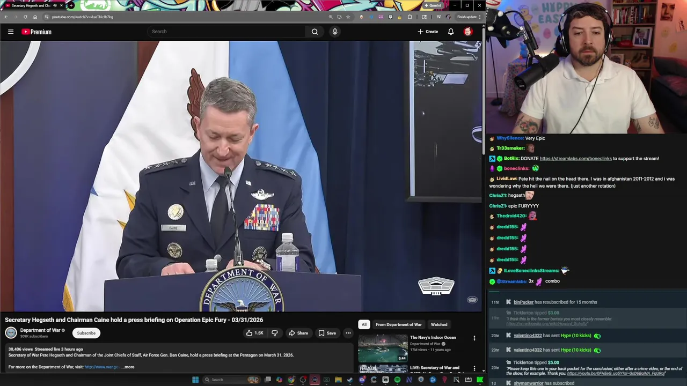Open Spotify from the taskbar
687x386 pixels.
coord(397,380)
